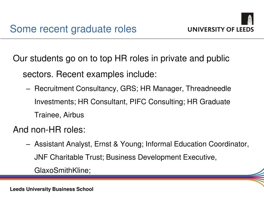Screen dimensions: 264x198
Task: Click the horizontal divider line under the title
Action: point(132,39)
